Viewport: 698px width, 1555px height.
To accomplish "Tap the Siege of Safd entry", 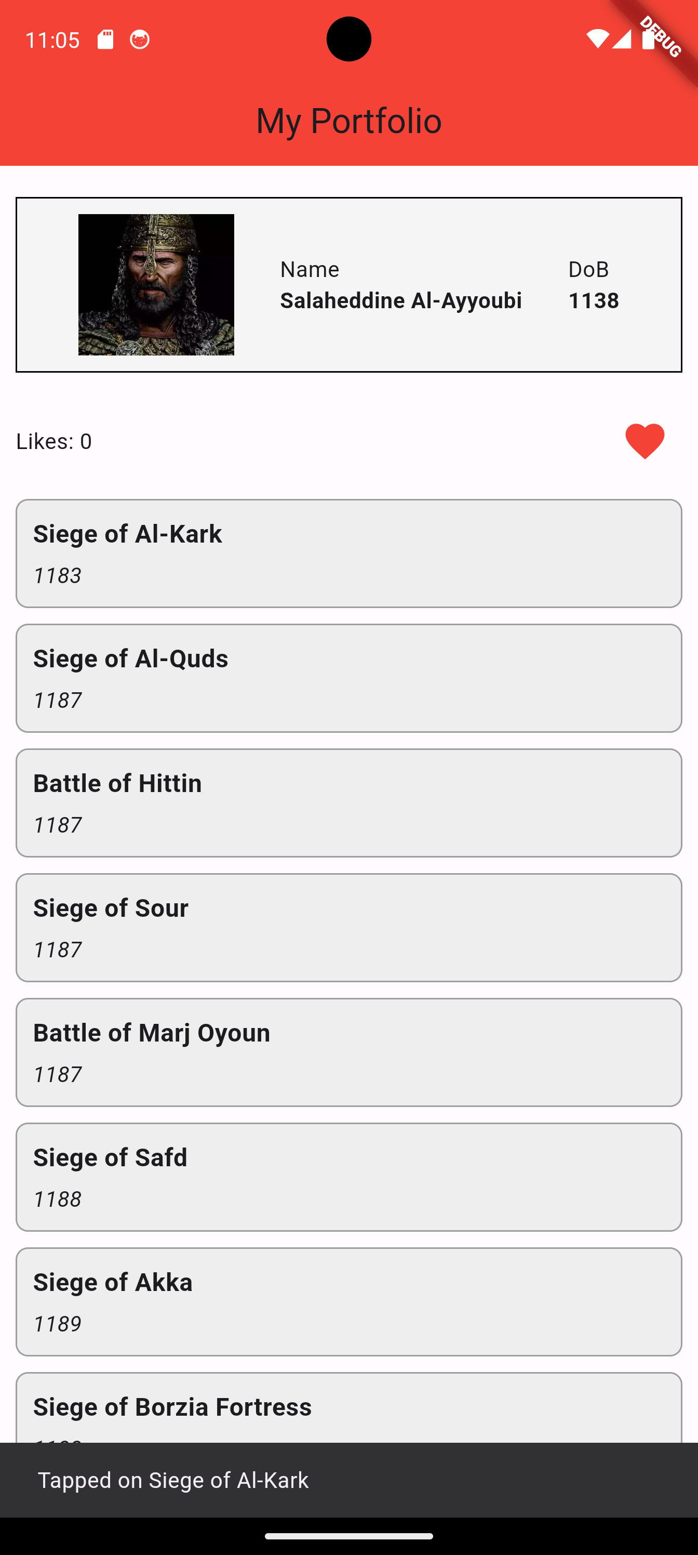I will coord(348,1177).
